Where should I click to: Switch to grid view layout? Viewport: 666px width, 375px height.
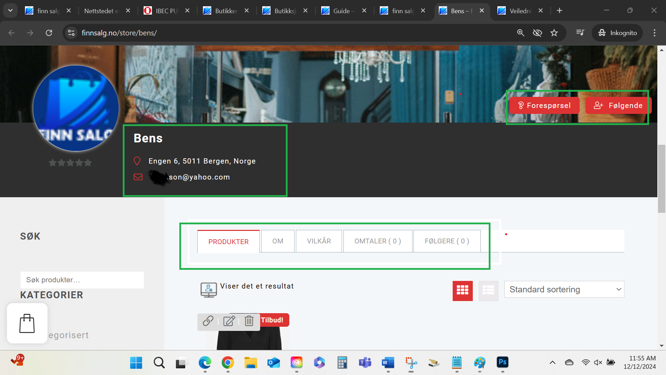(x=462, y=290)
